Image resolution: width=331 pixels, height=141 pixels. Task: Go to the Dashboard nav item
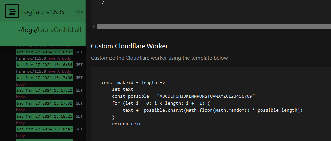[x=80, y=12]
